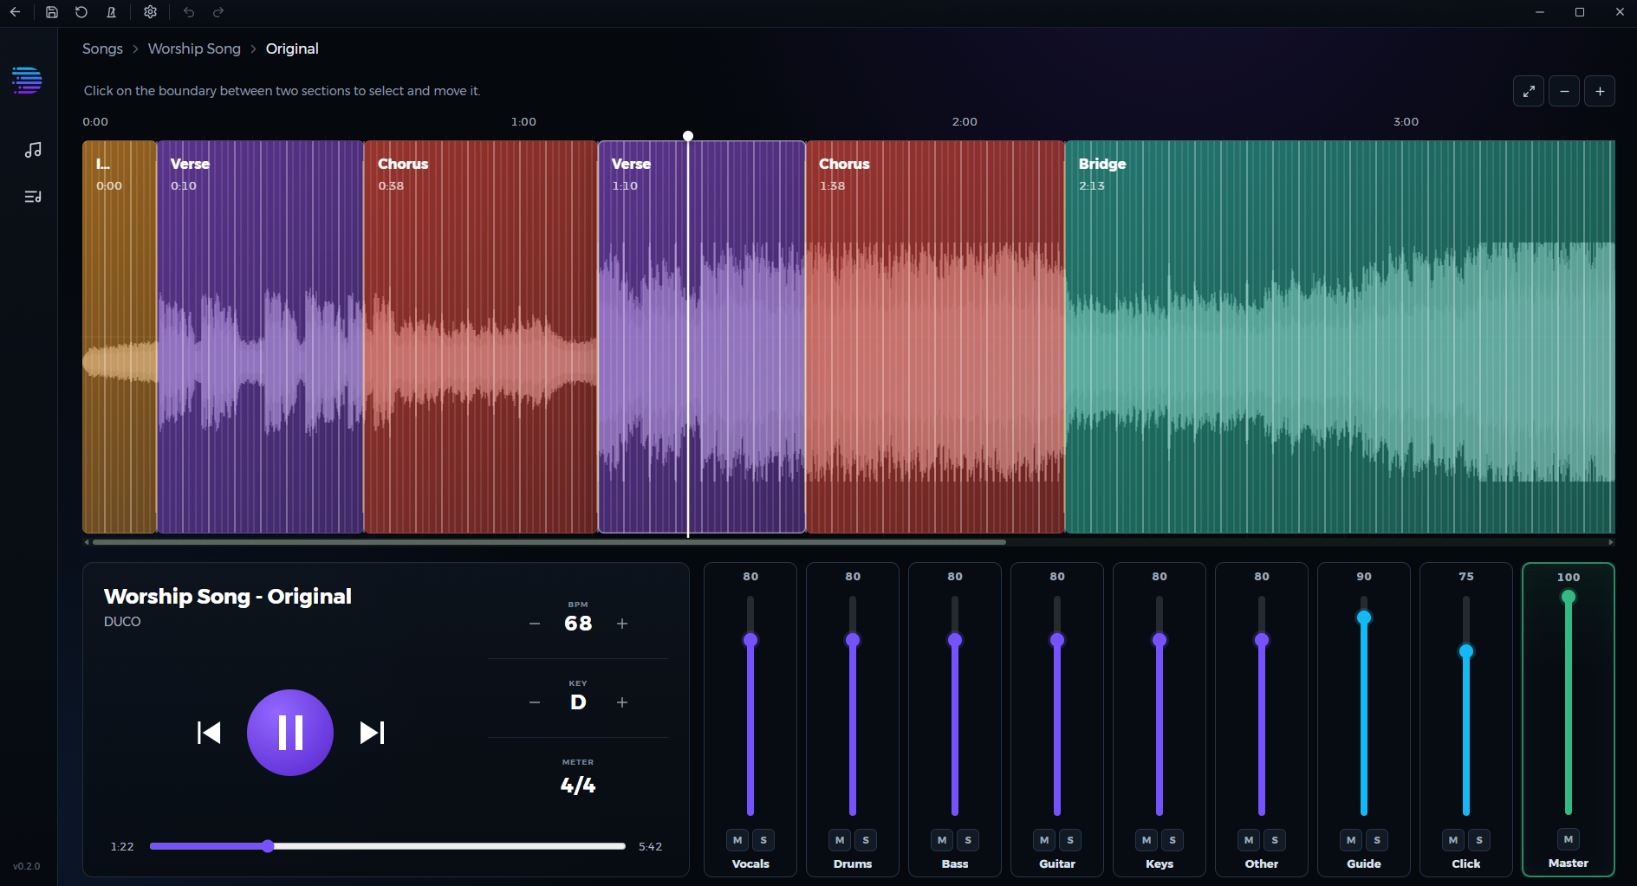Viewport: 1637px width, 886px height.
Task: Select the Verse section at 1:10
Action: pyautogui.click(x=702, y=337)
